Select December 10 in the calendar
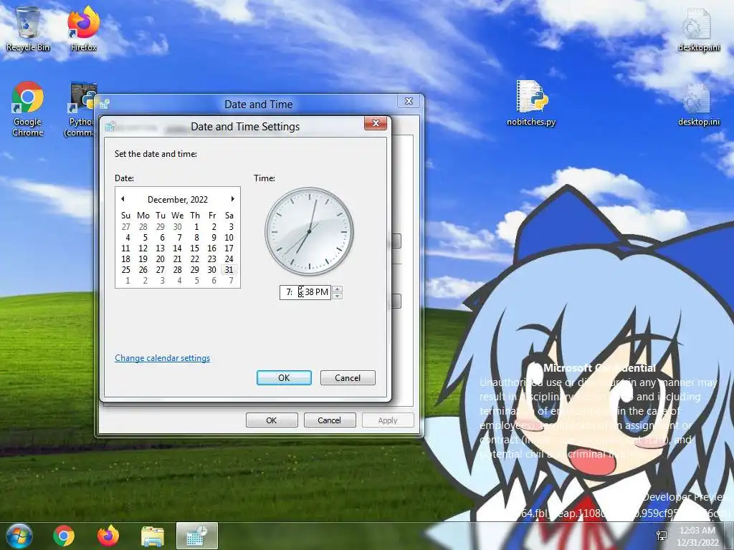 point(229,238)
